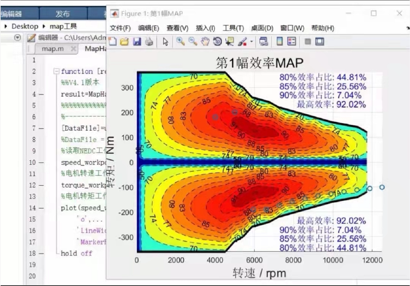
Task: Click the circle marker at 4000 rpm
Action: [215, 117]
